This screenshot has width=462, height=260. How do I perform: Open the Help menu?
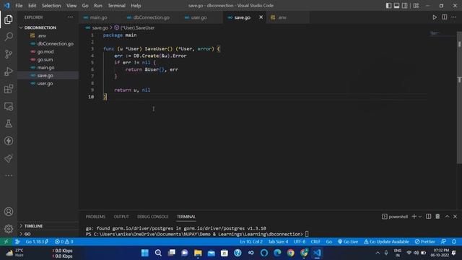[136, 6]
